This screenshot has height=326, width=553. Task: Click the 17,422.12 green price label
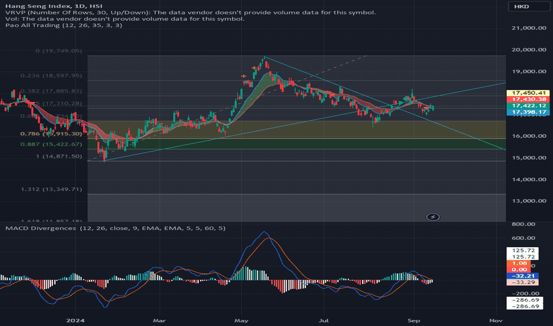click(x=528, y=106)
